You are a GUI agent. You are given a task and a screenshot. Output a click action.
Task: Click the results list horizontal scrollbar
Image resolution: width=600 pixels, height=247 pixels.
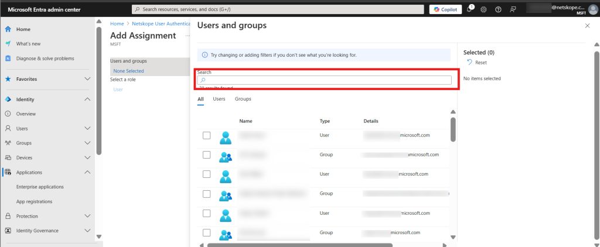point(300,245)
